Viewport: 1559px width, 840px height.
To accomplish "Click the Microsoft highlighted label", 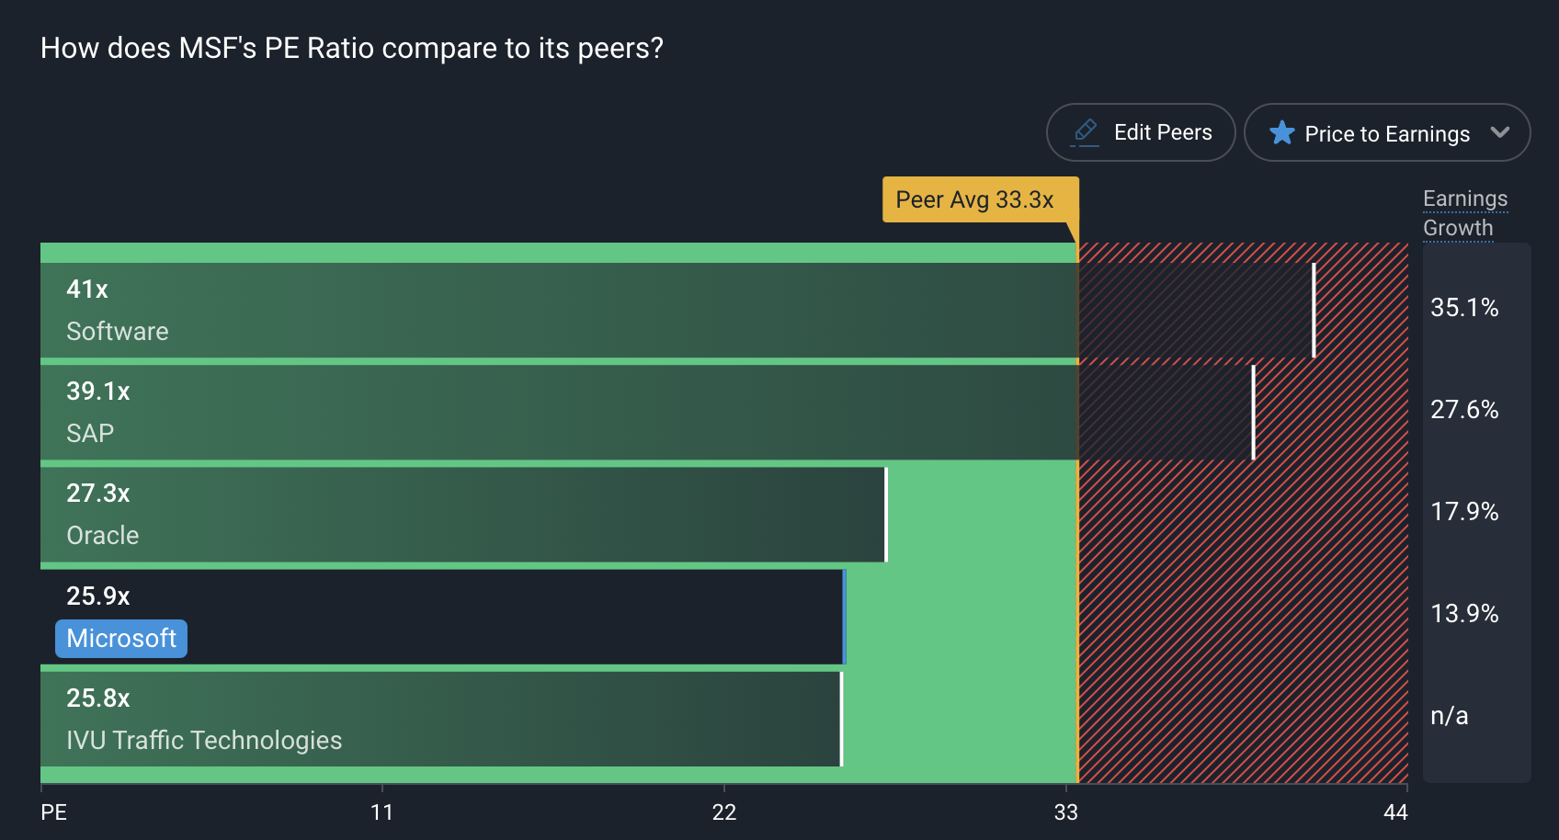I will click(121, 639).
